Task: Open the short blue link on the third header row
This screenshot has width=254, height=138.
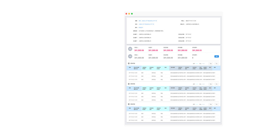Action: [x=141, y=27]
